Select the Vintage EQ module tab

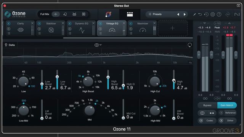tap(112, 28)
